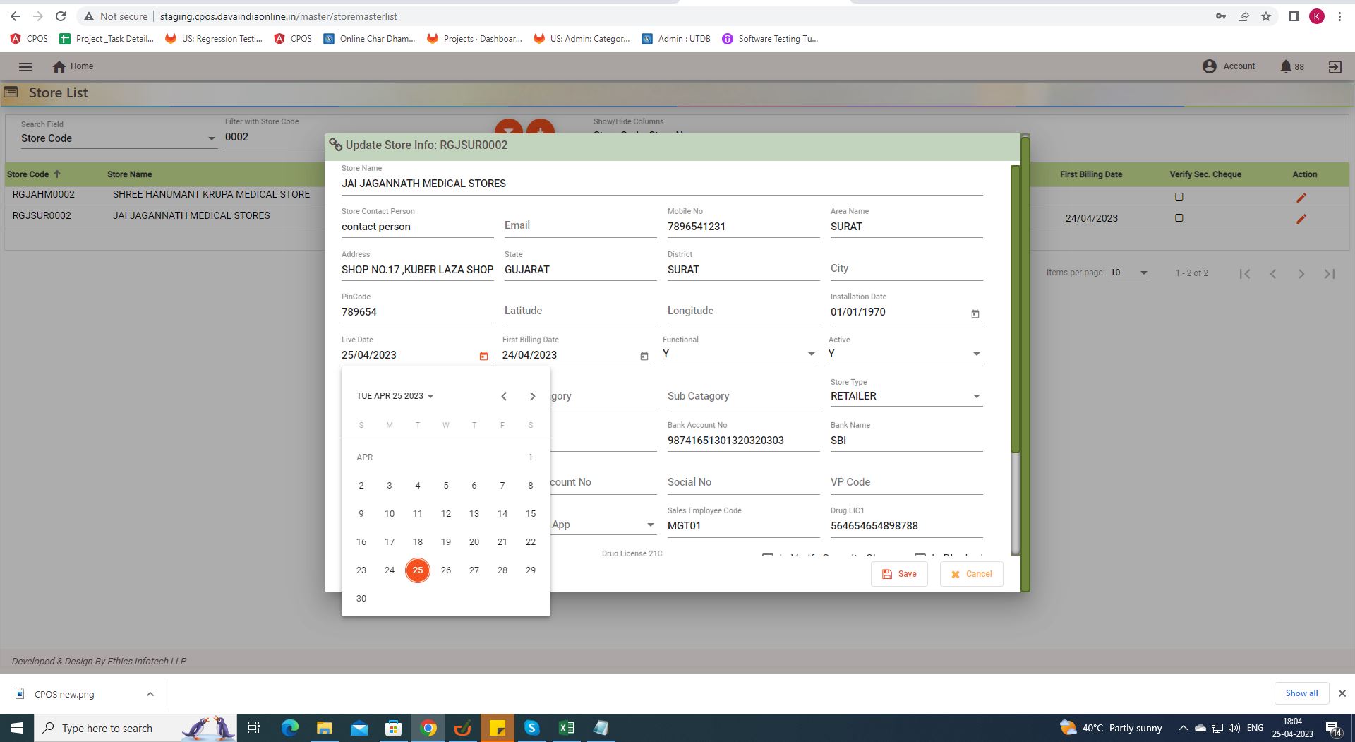The width and height of the screenshot is (1355, 742).
Task: Open the Account menu
Action: [x=1229, y=66]
